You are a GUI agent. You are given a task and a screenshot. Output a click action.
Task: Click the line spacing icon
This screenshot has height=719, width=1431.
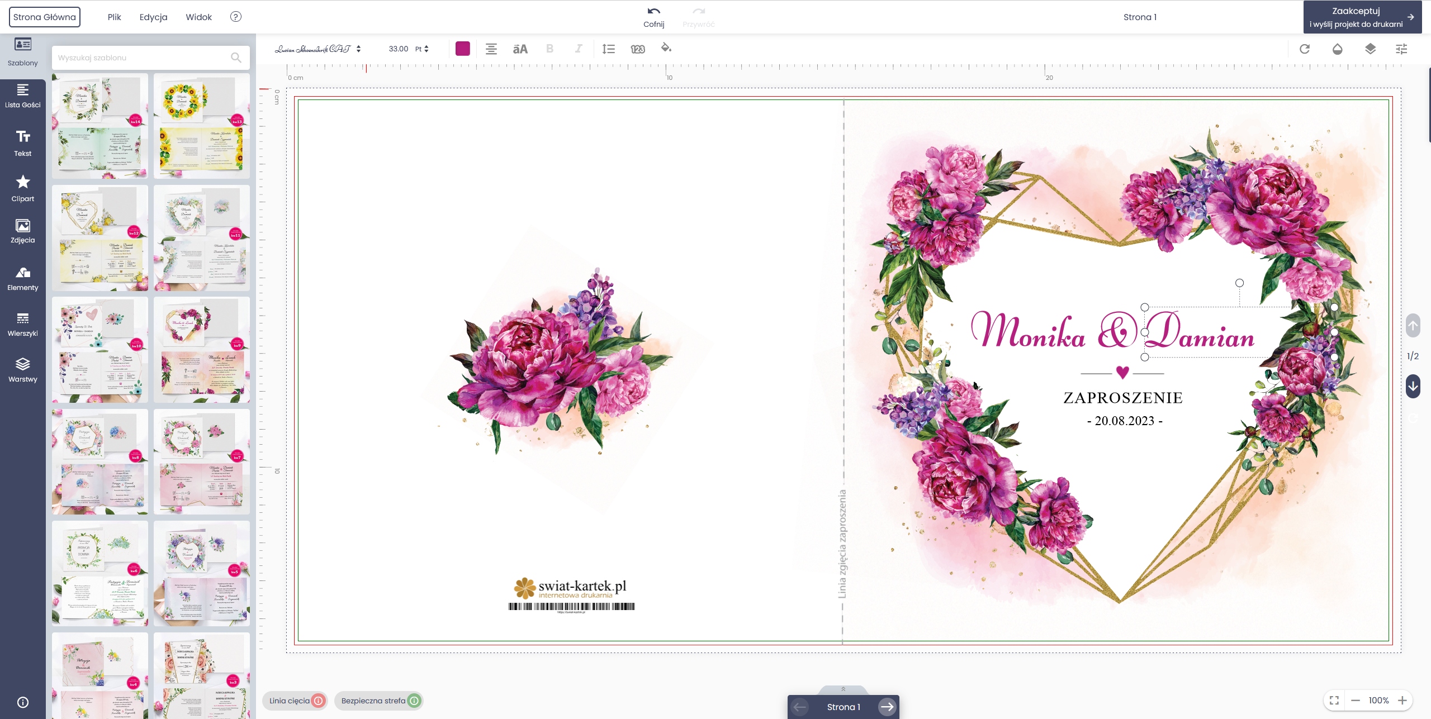pos(608,49)
